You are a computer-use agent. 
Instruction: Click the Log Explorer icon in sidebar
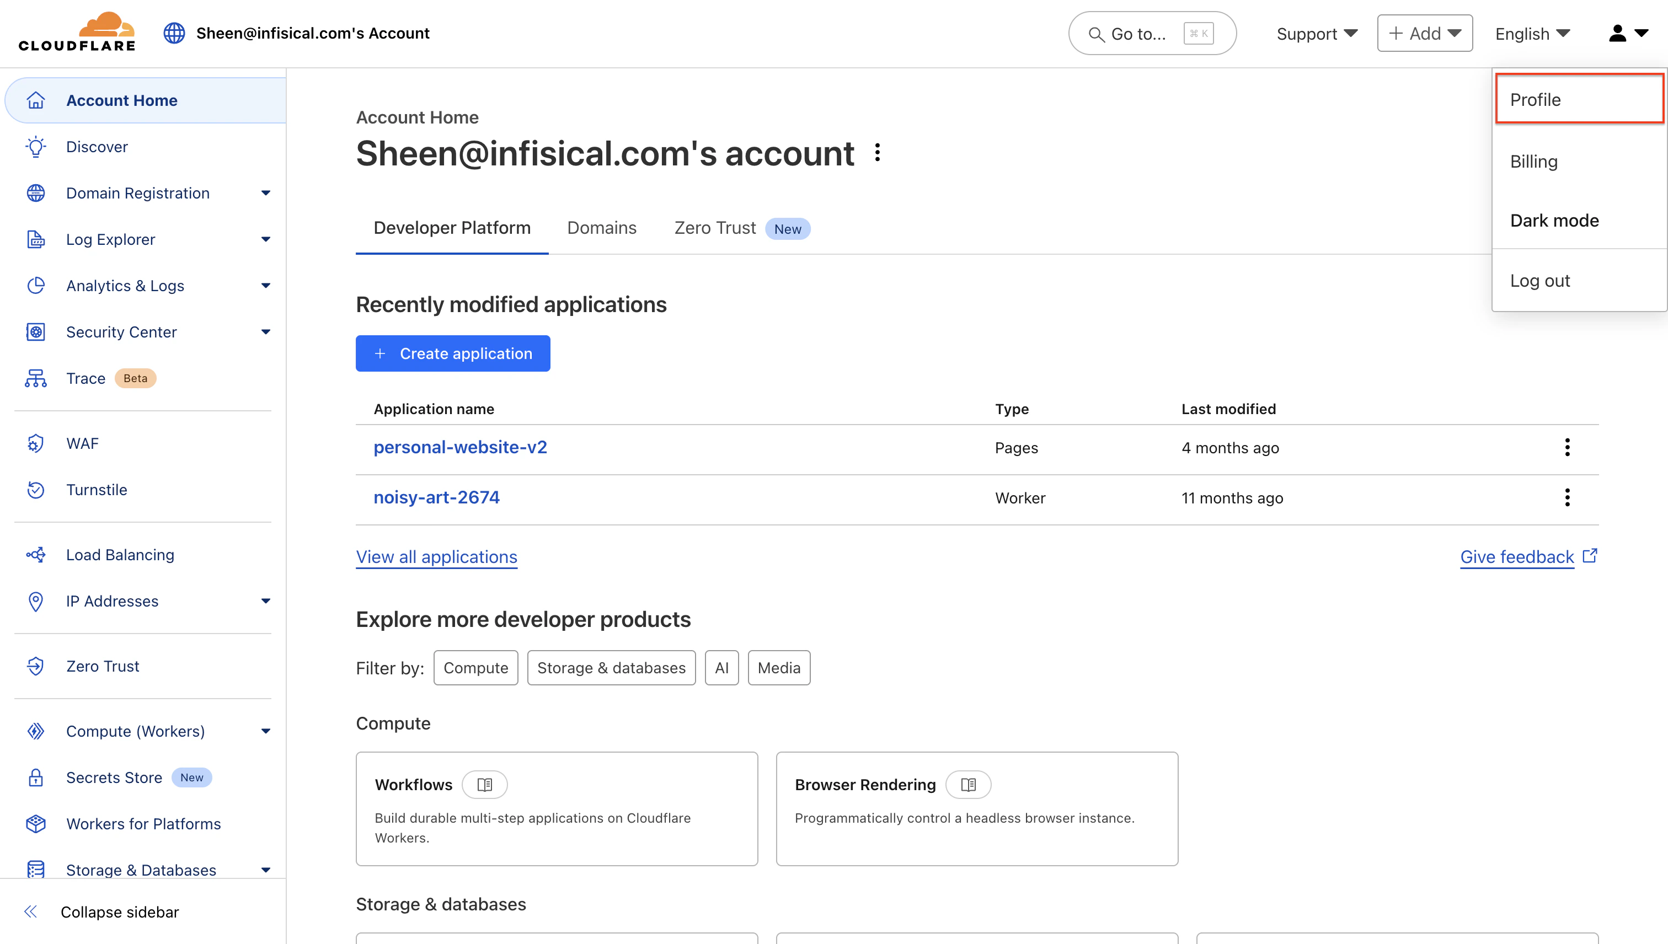[36, 239]
